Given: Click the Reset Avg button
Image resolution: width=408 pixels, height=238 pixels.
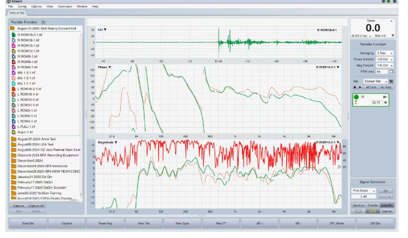Looking at the screenshot, I should (106, 224).
